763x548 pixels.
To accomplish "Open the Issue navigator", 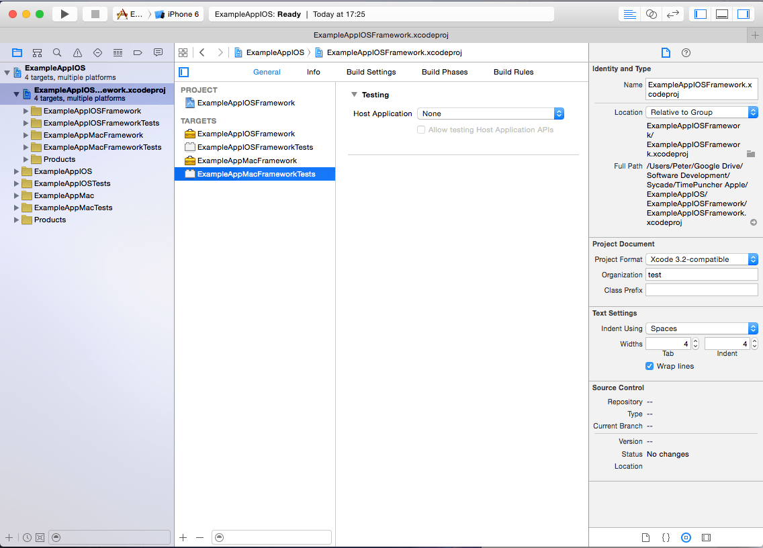I will coord(77,52).
